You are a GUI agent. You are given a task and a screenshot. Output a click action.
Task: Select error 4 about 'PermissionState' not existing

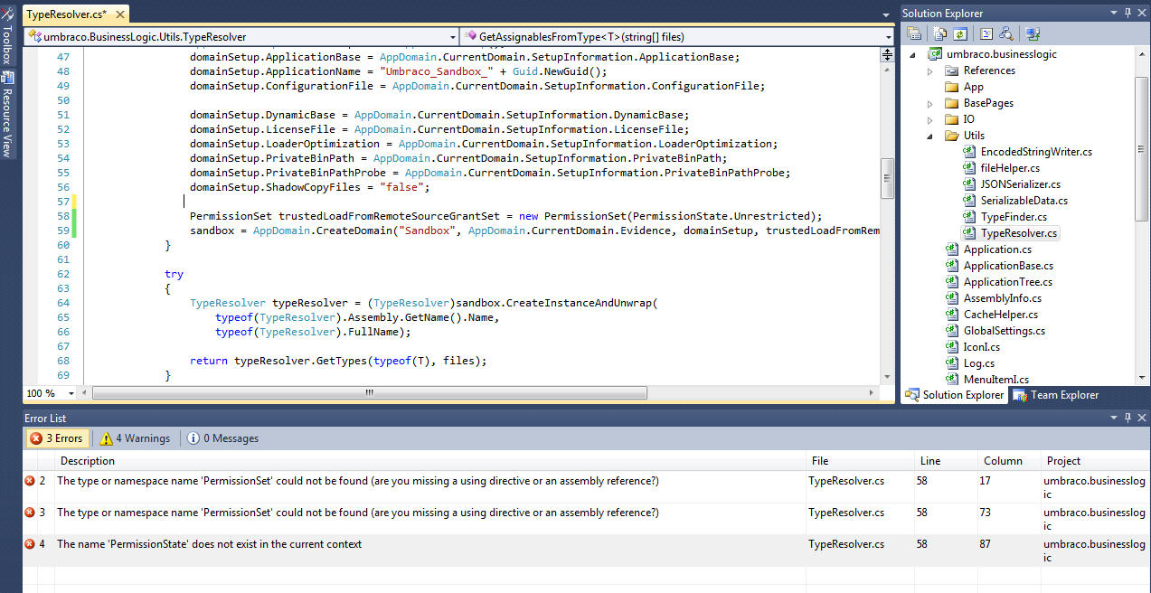tap(587, 551)
